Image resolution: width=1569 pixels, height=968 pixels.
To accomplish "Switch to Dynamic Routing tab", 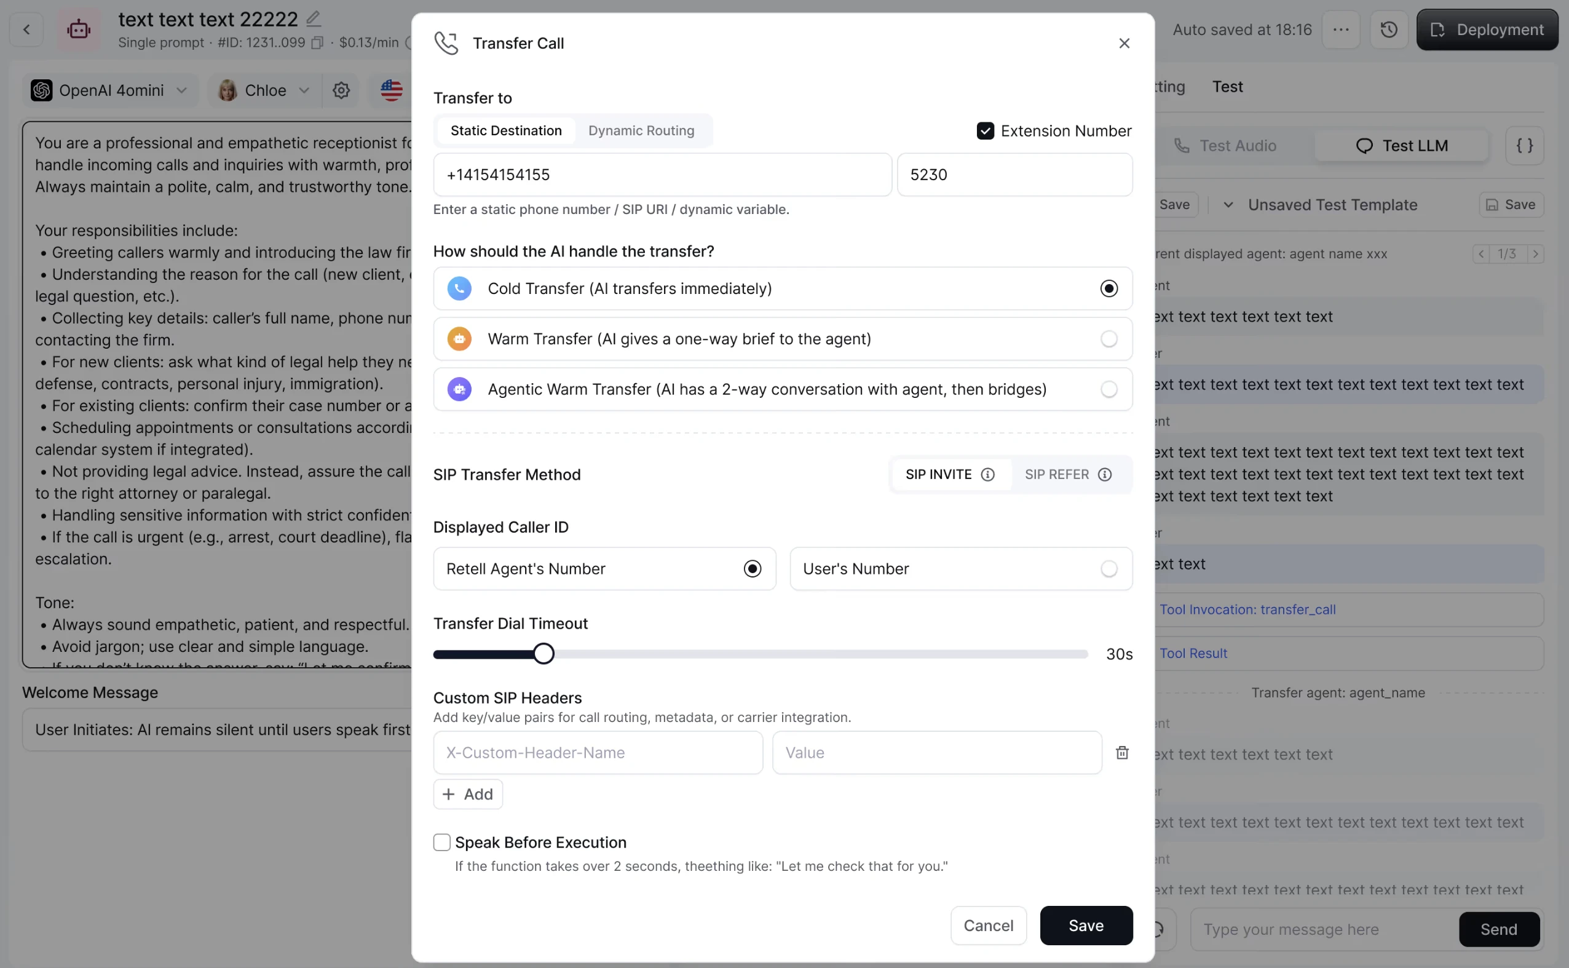I will pyautogui.click(x=641, y=130).
